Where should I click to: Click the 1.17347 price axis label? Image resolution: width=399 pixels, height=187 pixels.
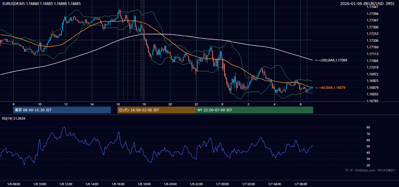[372, 20]
